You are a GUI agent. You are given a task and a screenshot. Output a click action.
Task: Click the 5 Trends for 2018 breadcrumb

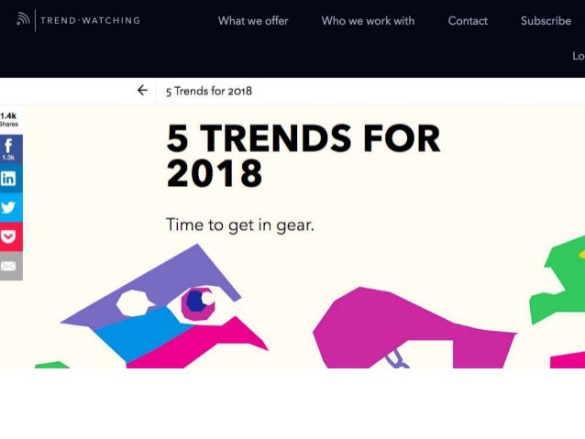(209, 91)
